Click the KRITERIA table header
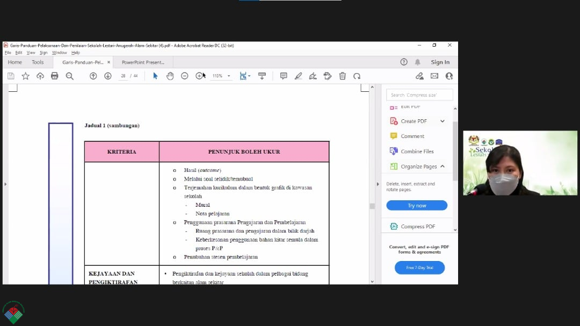 122,151
